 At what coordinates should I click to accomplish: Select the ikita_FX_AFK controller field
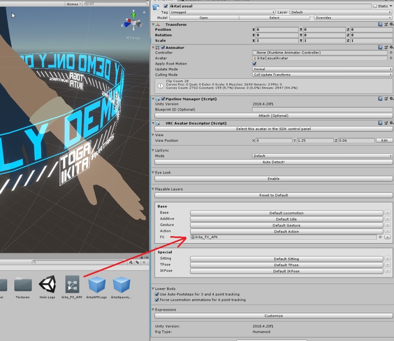coord(283,237)
